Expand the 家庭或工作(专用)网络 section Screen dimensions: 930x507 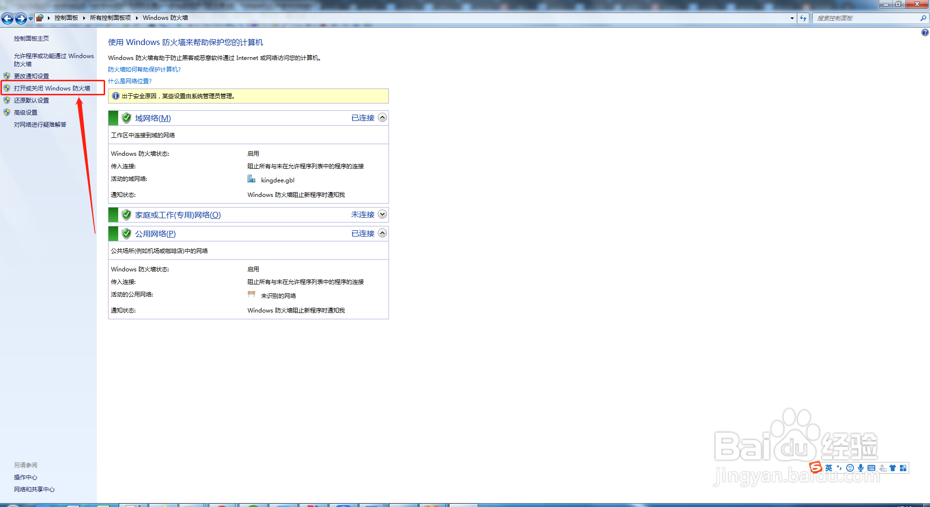click(382, 214)
